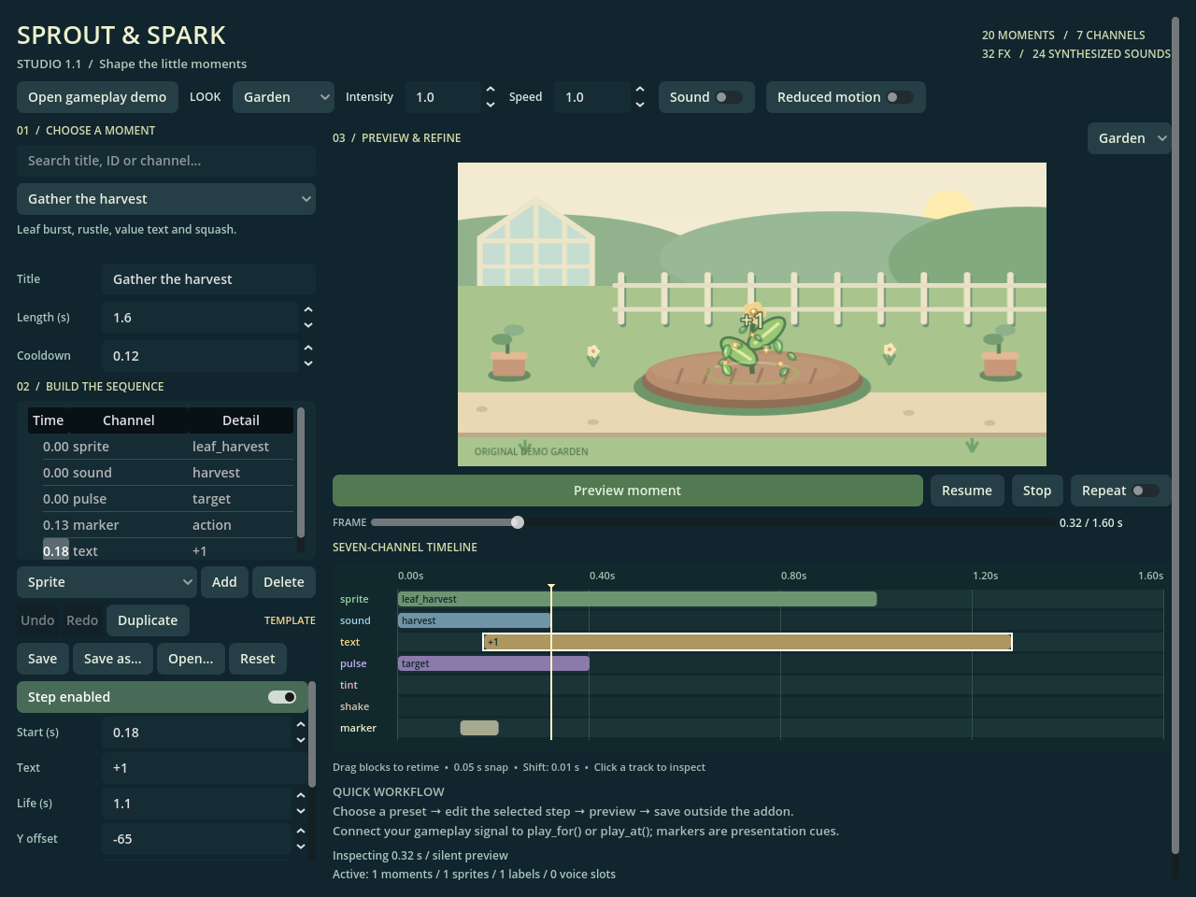The width and height of the screenshot is (1196, 897).
Task: Decrease Speed with the down arrow
Action: [640, 105]
